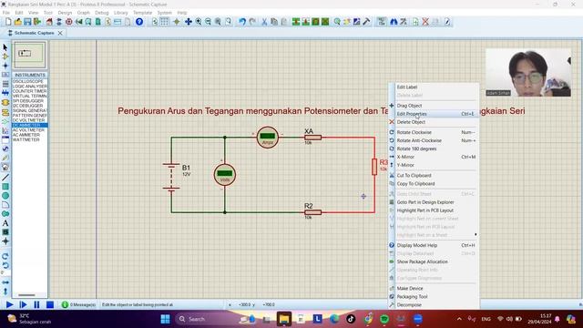Viewport: 583px width, 328px height.
Task: Open Windows Start menu
Action: [165, 319]
